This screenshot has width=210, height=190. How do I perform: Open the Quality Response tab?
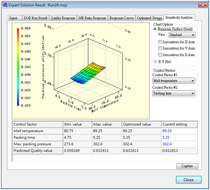pos(63,18)
